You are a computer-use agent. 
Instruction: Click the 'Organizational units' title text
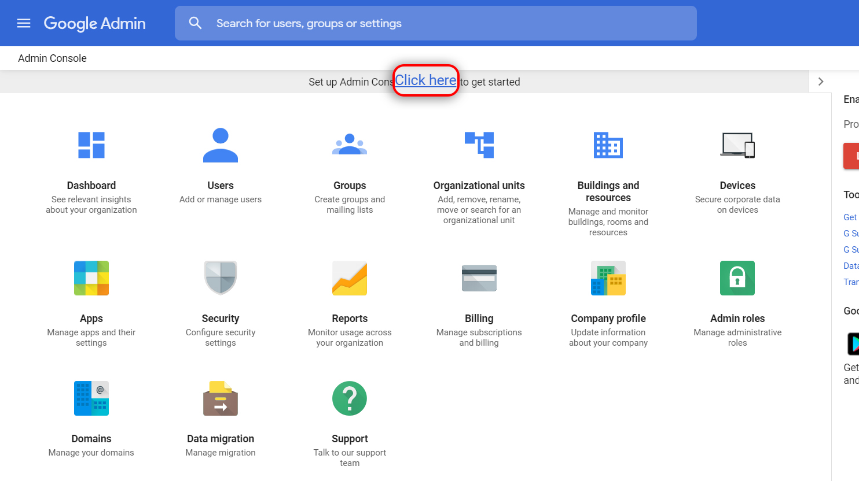[479, 186]
